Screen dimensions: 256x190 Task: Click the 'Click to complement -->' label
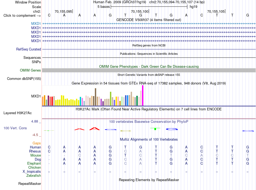point(22,16)
